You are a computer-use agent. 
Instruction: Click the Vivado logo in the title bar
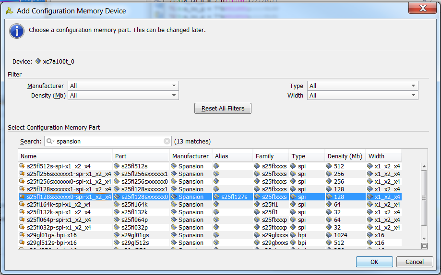click(9, 11)
